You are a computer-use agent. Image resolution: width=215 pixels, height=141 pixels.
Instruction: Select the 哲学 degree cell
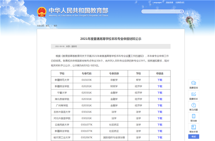point(138,80)
